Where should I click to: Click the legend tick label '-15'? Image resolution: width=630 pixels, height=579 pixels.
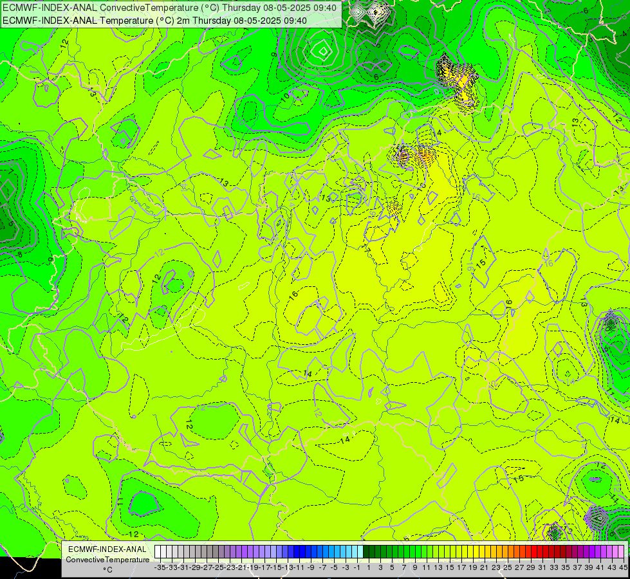tap(276, 567)
